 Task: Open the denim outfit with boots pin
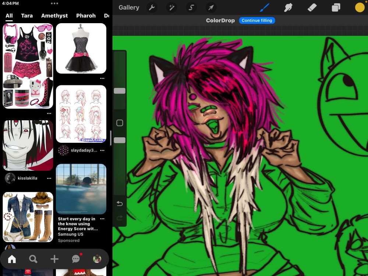tap(28, 217)
